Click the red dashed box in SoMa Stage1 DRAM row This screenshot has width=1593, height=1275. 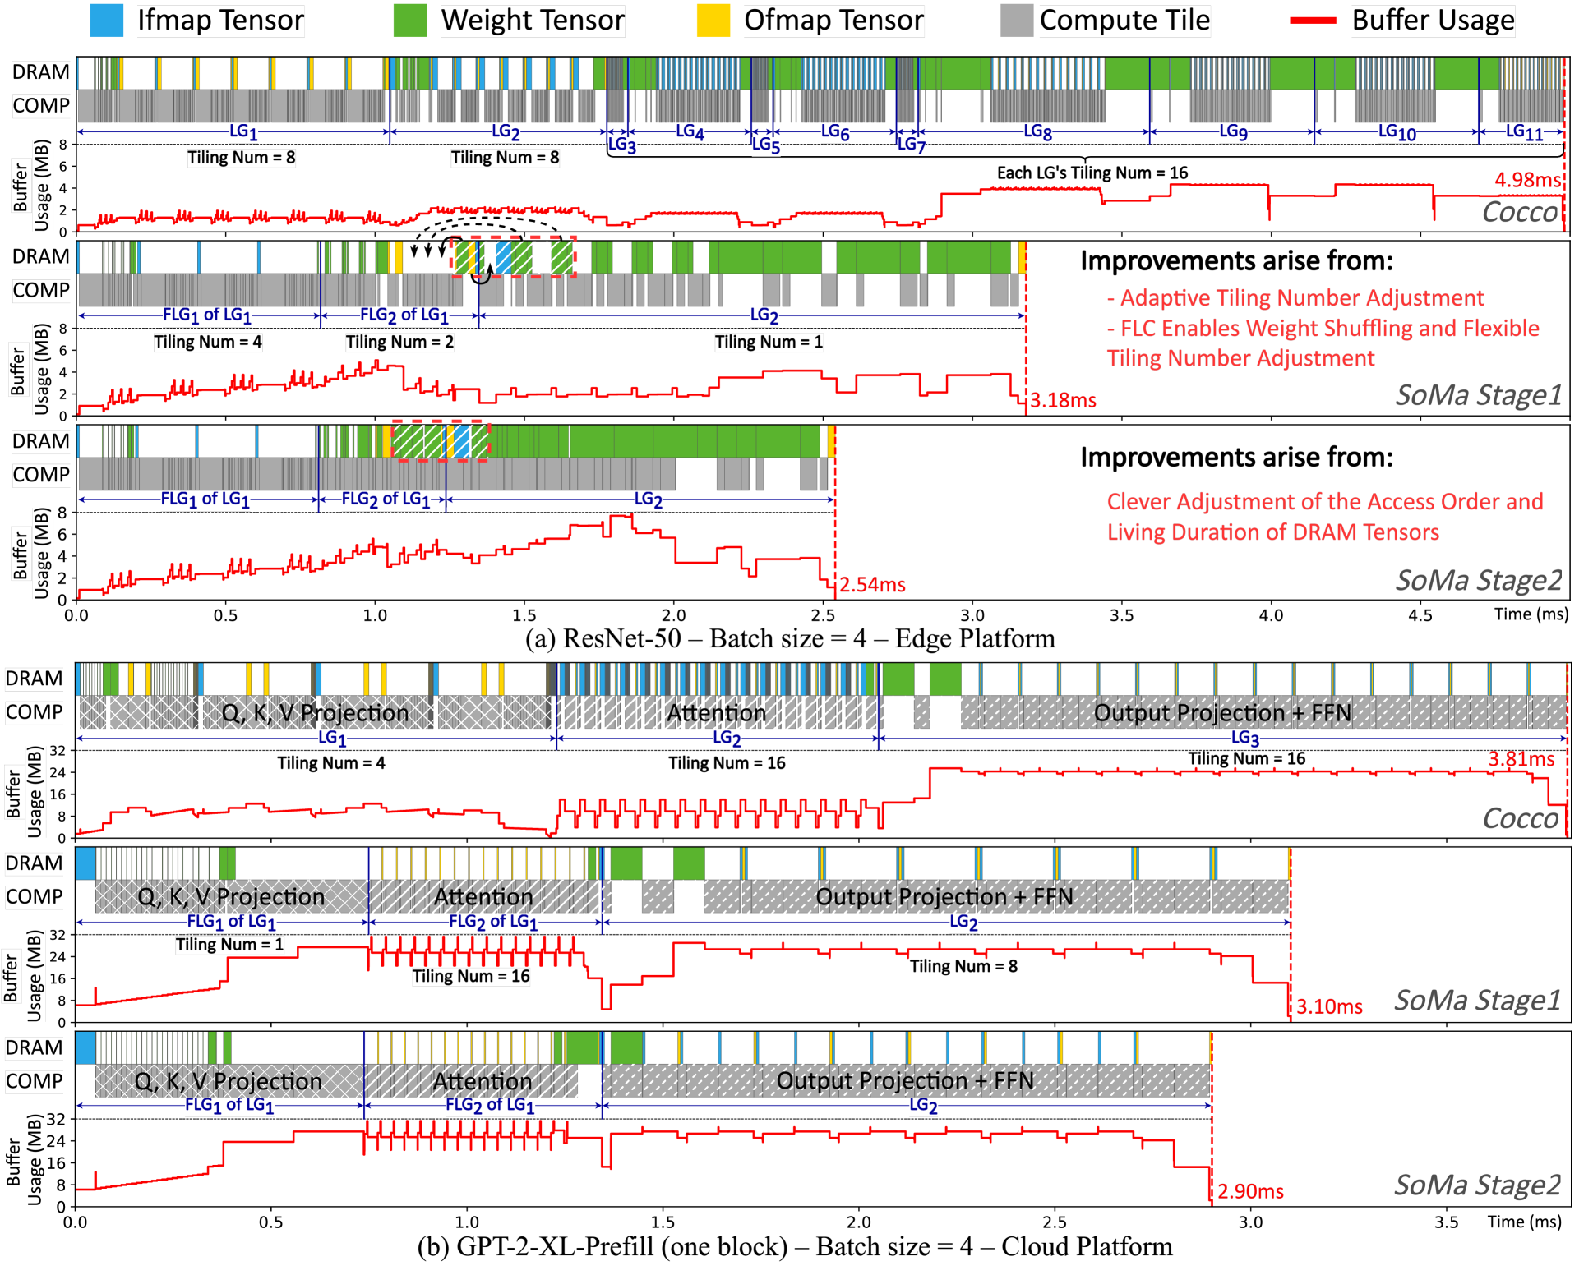point(514,256)
